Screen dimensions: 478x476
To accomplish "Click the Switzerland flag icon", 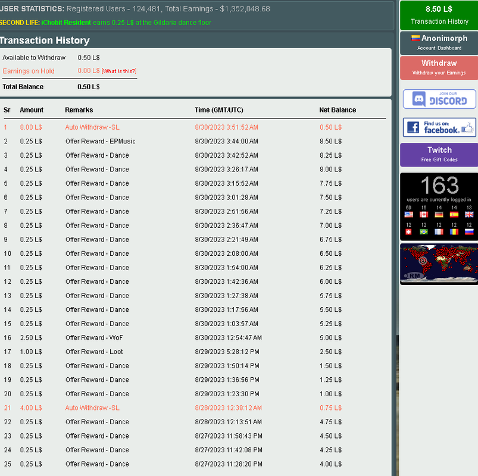I will [408, 232].
